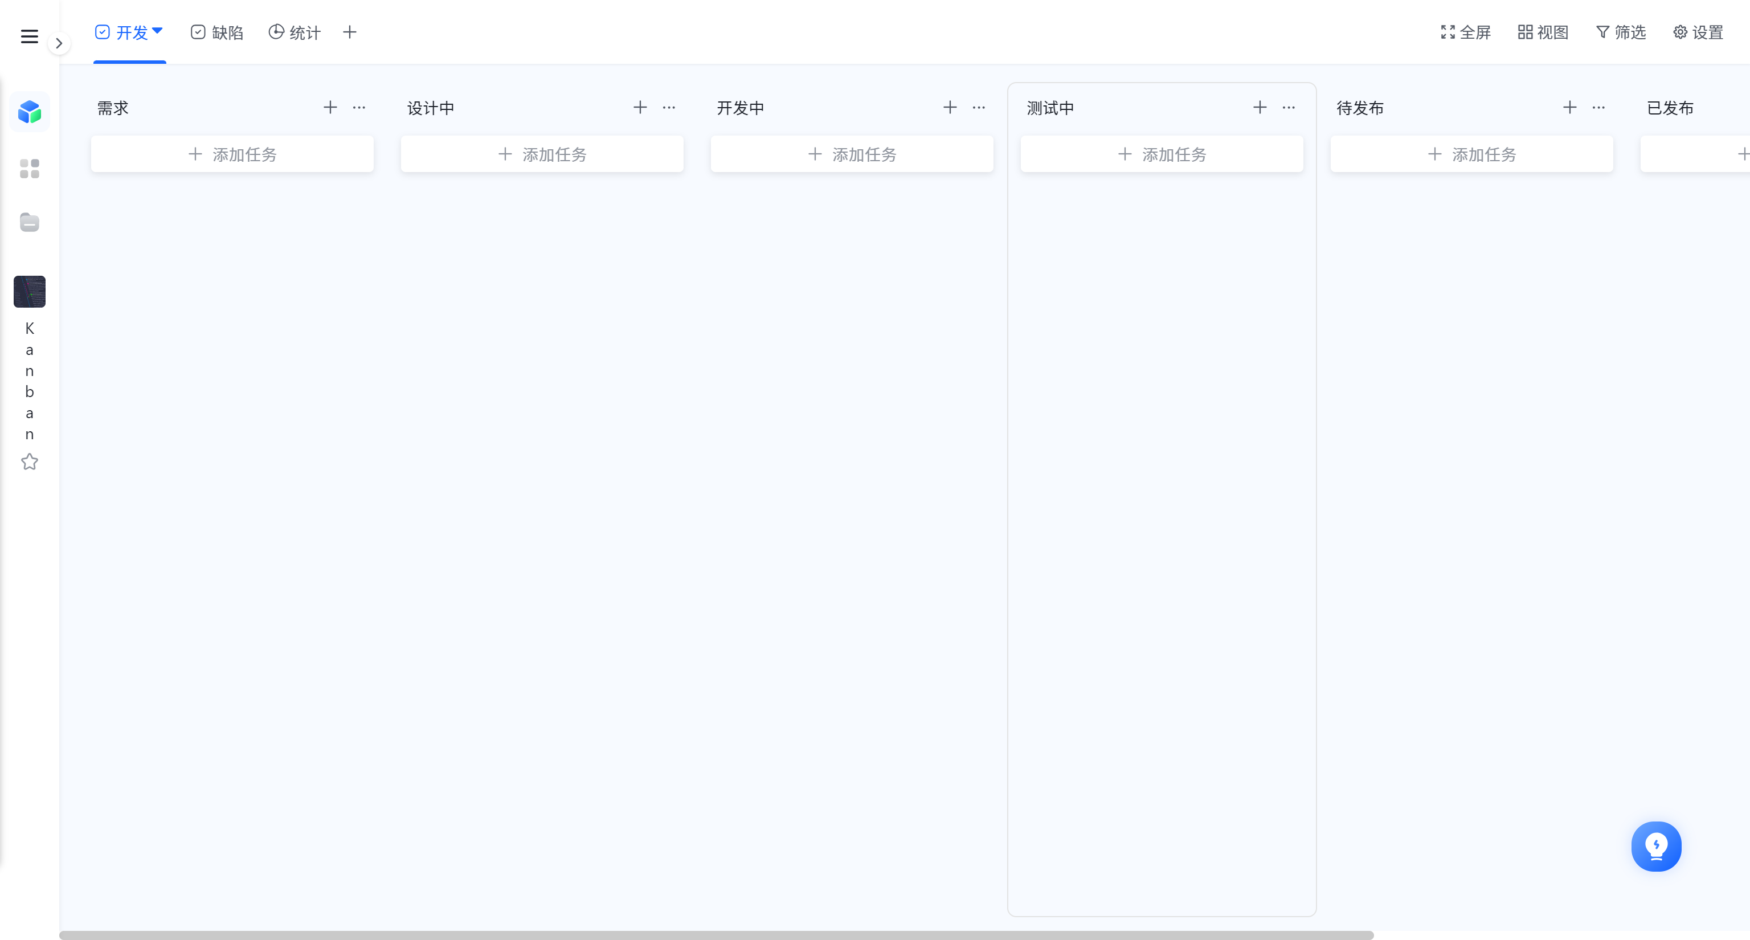Click the 待发布 column title

click(x=1360, y=108)
